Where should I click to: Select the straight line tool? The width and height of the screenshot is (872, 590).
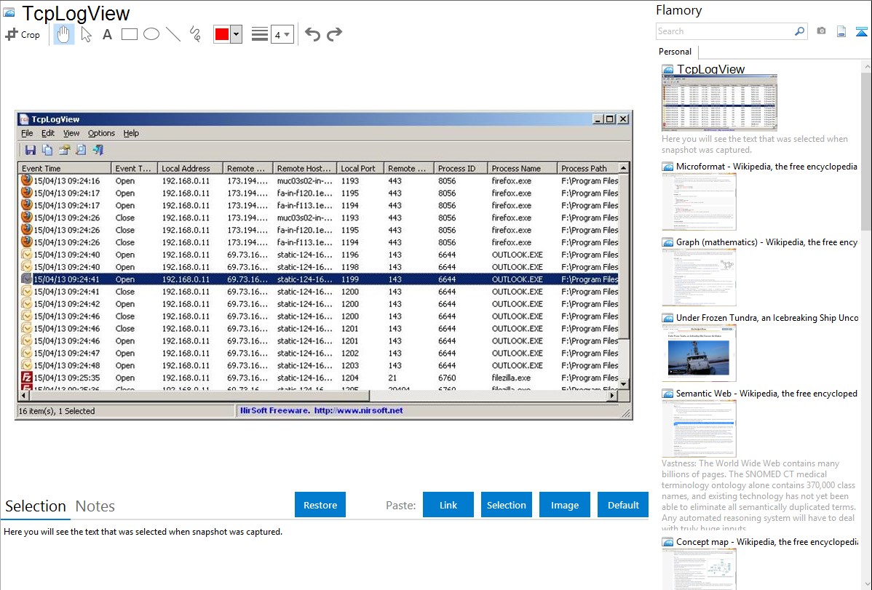click(x=173, y=34)
